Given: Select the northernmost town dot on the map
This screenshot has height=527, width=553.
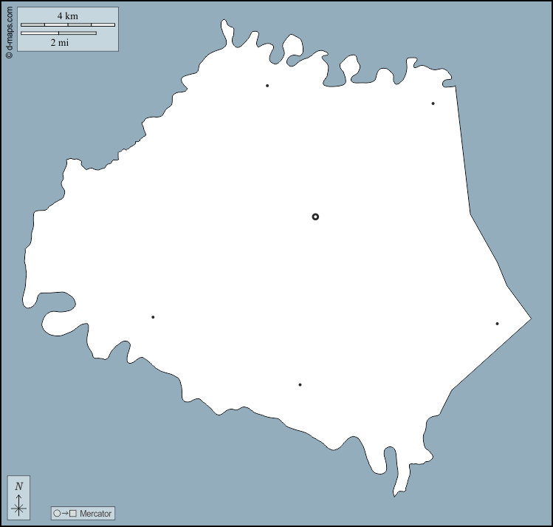Looking at the screenshot, I should pyautogui.click(x=267, y=86).
